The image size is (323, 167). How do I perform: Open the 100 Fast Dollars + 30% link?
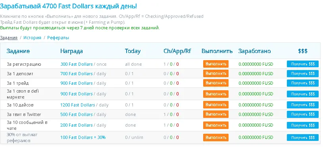(x=83, y=137)
